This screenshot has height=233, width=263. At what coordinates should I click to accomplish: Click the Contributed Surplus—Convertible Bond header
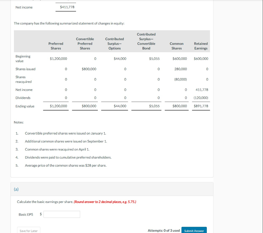pos(146,41)
